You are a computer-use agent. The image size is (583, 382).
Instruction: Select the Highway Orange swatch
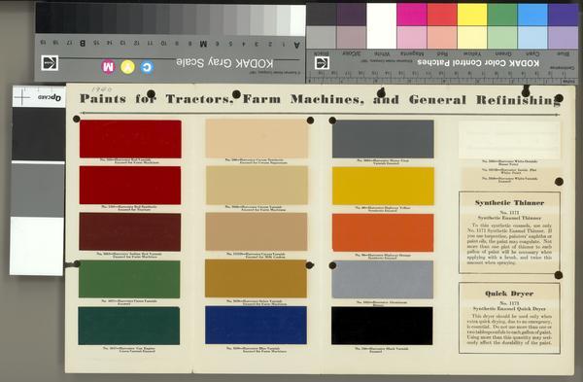(383, 233)
